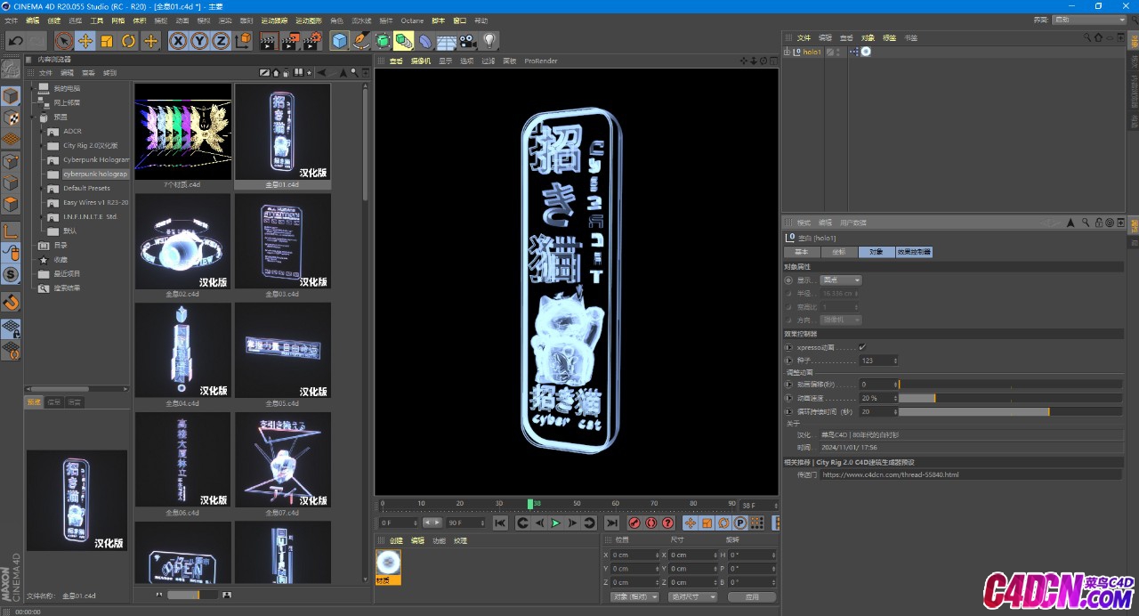Open Render Settings gear clapperboard icon
Screen dimensions: 1139x616
coord(312,41)
